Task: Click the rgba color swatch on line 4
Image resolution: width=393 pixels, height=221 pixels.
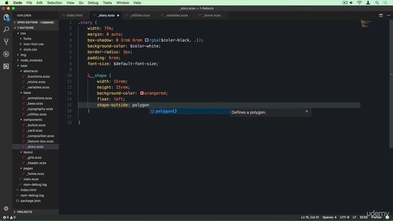Action: point(147,40)
